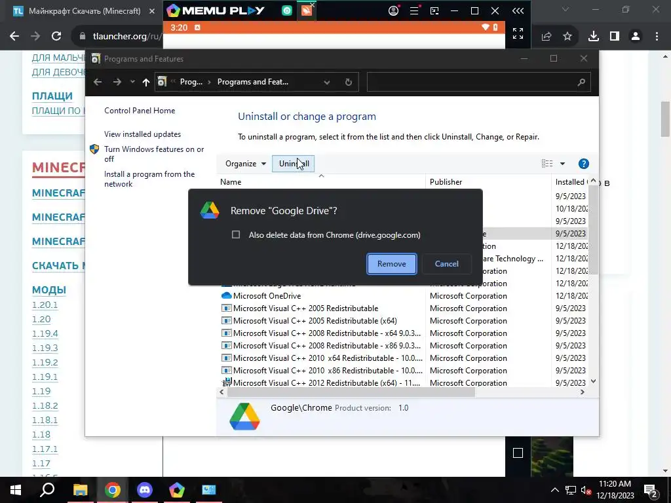Open MEmu Play from the taskbar
Screen dimensions: 671x503
click(177, 490)
